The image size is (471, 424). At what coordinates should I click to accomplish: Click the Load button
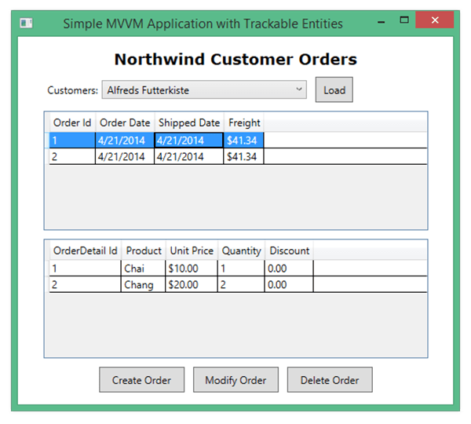(334, 90)
